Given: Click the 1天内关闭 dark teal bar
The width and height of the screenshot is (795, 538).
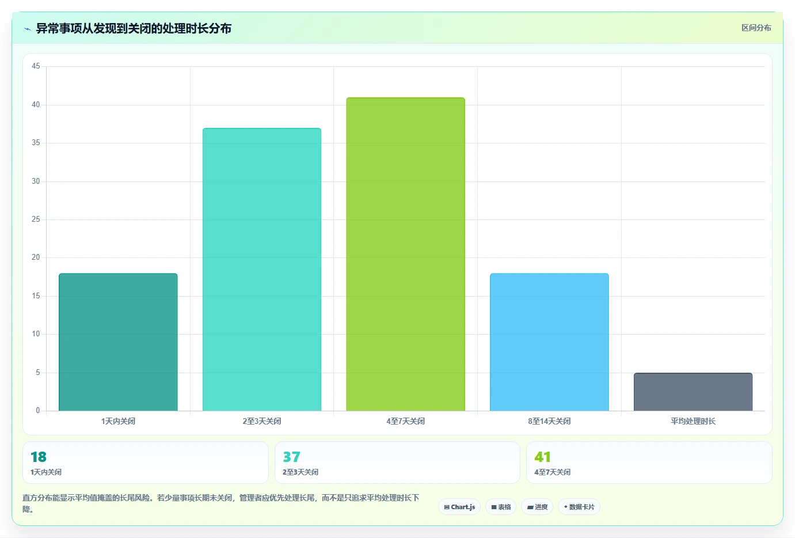Looking at the screenshot, I should click(118, 342).
